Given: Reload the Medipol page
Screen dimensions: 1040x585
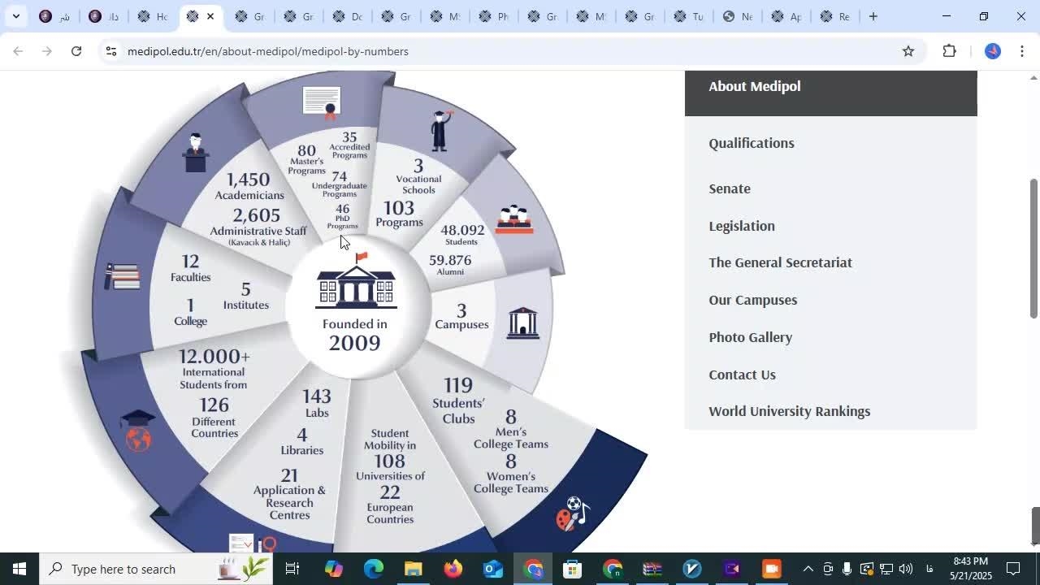Looking at the screenshot, I should coord(76,51).
